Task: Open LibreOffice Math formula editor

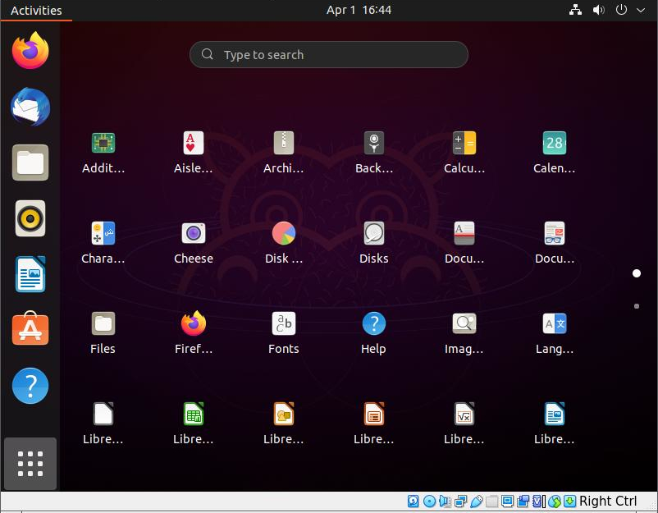Action: 464,415
